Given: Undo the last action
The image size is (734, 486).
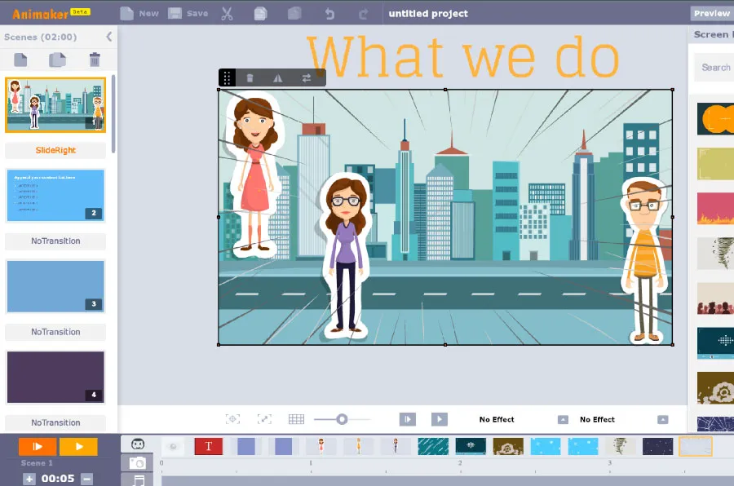Looking at the screenshot, I should click(x=329, y=13).
